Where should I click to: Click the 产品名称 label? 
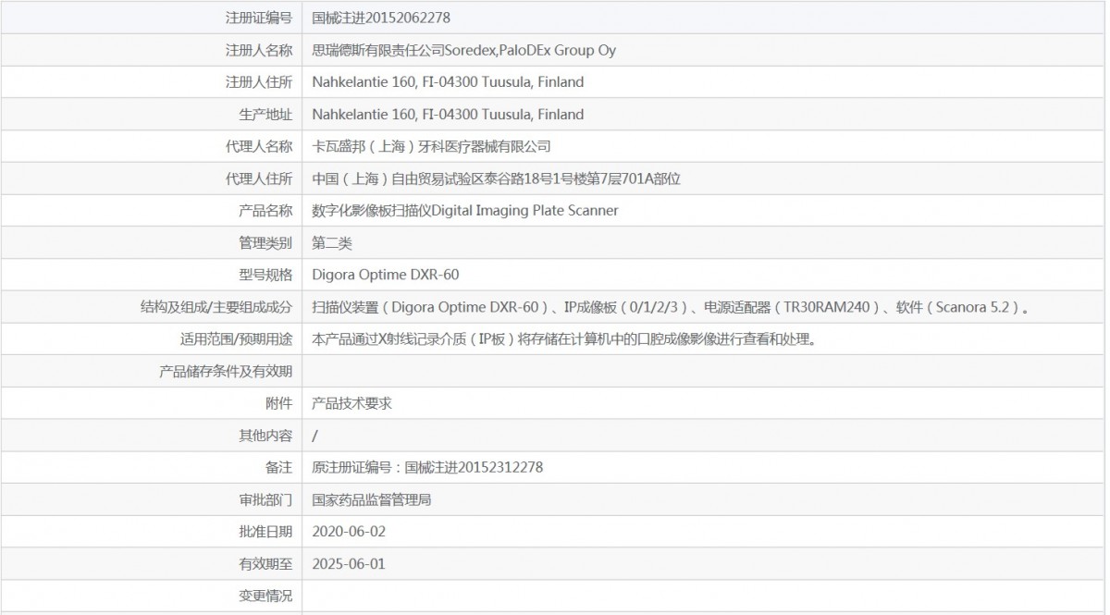click(x=265, y=211)
